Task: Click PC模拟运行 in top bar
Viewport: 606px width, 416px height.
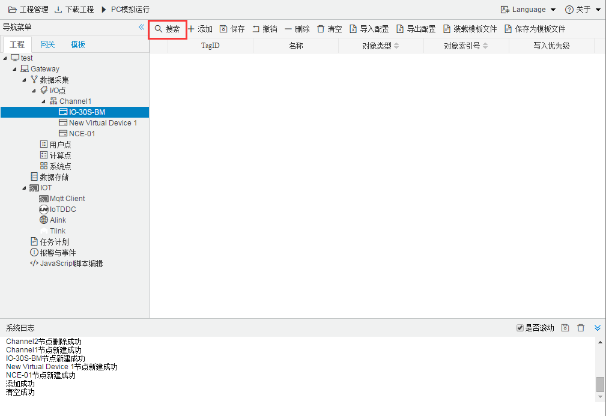Action: click(x=126, y=10)
